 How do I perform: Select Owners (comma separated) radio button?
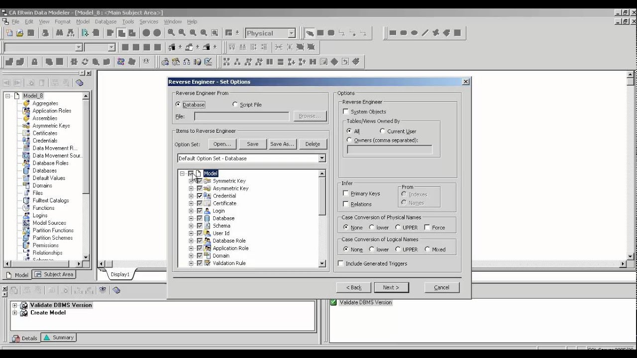pyautogui.click(x=349, y=140)
